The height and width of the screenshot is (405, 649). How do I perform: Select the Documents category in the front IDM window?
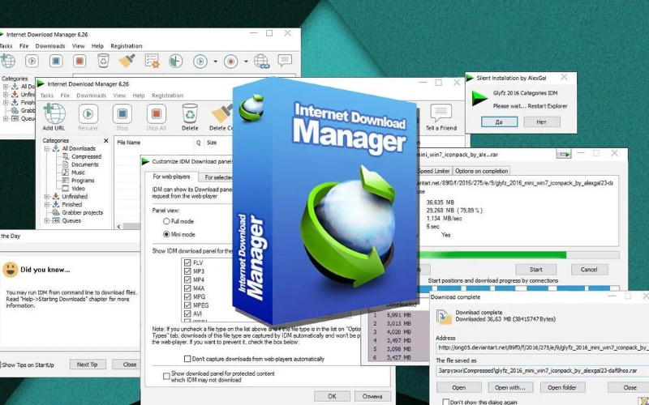pyautogui.click(x=85, y=164)
